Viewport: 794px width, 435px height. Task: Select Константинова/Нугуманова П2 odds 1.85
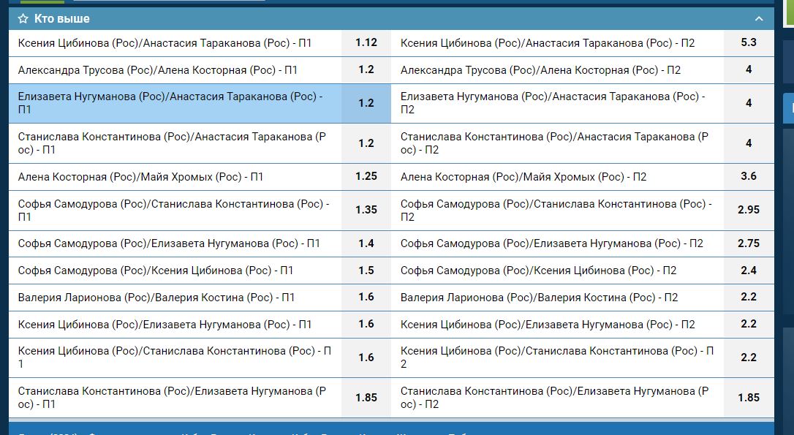point(749,398)
